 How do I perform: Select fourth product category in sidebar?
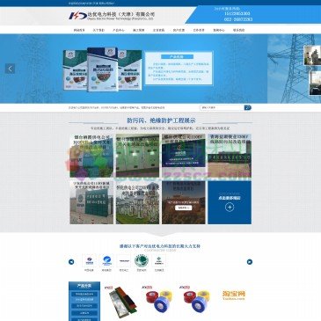pos(84,313)
